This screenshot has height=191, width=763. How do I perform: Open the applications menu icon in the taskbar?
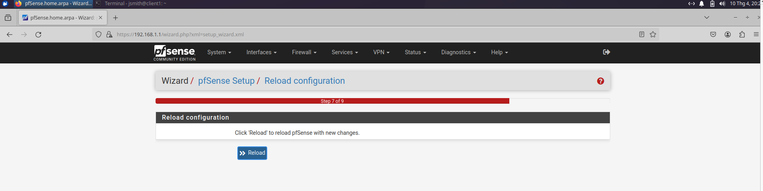(6, 4)
